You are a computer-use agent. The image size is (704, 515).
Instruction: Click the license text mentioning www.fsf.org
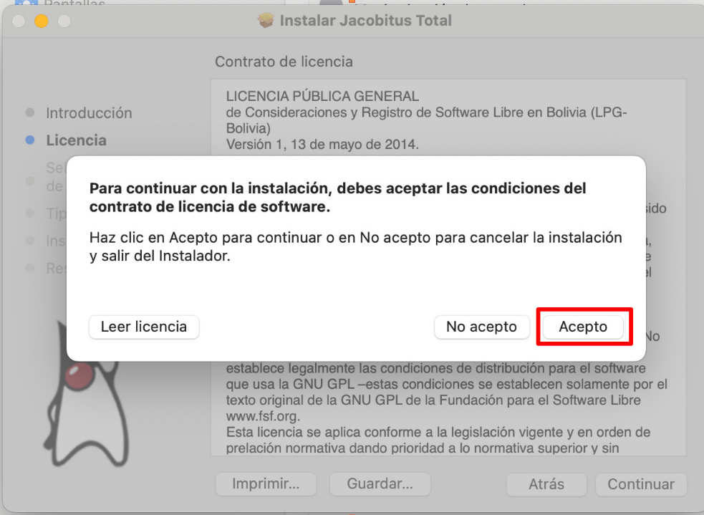click(x=263, y=416)
